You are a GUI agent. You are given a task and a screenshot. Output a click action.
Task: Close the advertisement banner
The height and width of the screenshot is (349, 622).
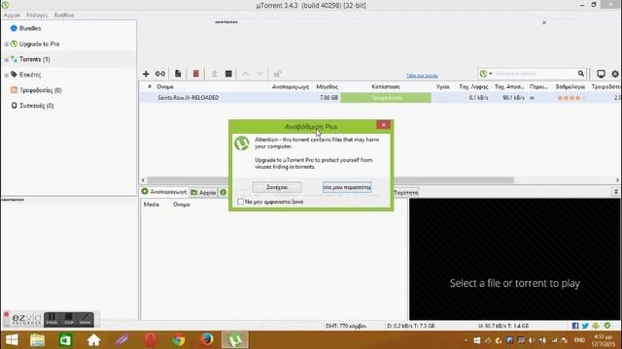(544, 22)
